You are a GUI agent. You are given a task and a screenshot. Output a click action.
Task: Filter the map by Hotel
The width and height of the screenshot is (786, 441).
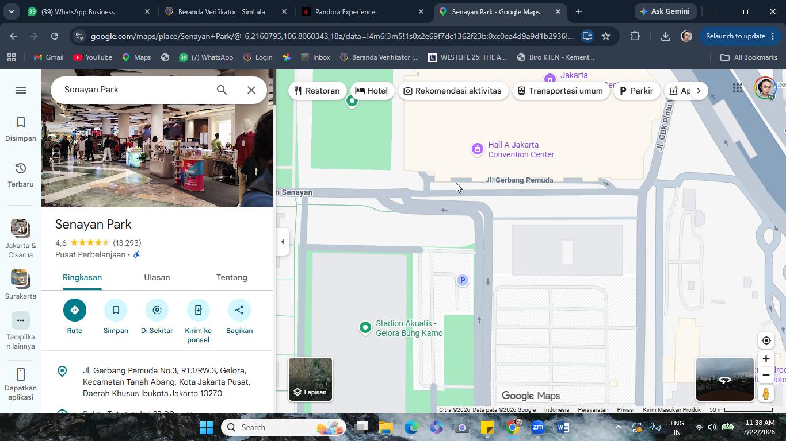[x=372, y=91]
